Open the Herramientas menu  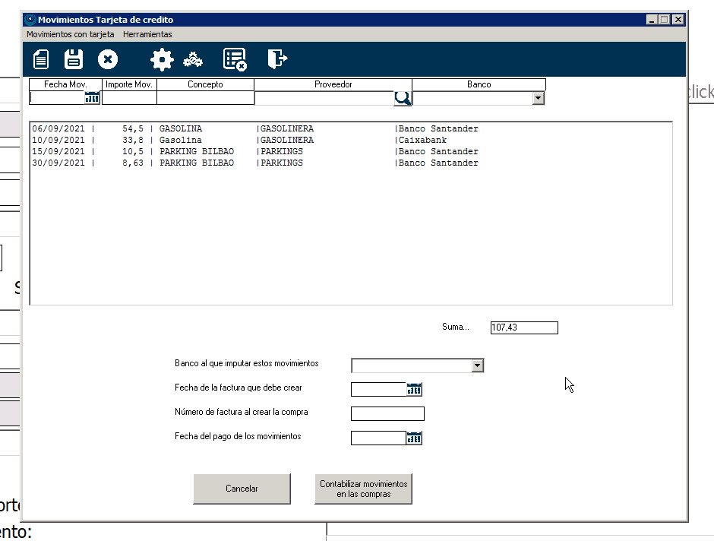[147, 34]
